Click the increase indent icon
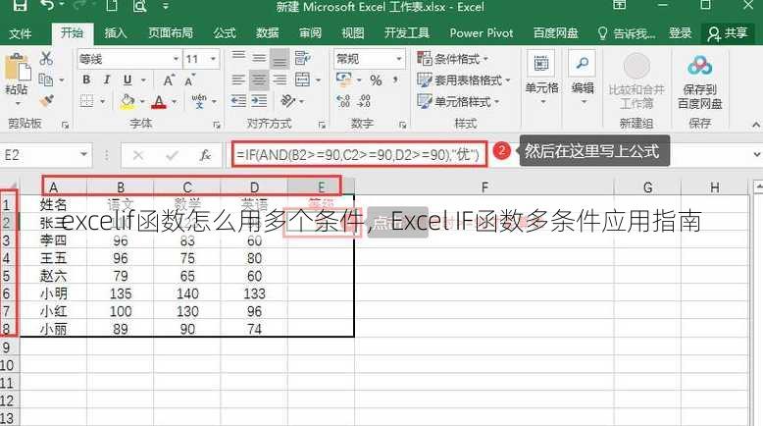This screenshot has width=763, height=426. pos(259,101)
